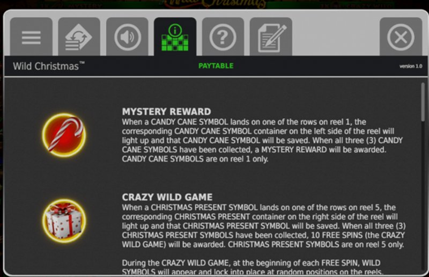This screenshot has width=429, height=277.
Task: Open the bet settings coins tab
Action: pos(79,37)
